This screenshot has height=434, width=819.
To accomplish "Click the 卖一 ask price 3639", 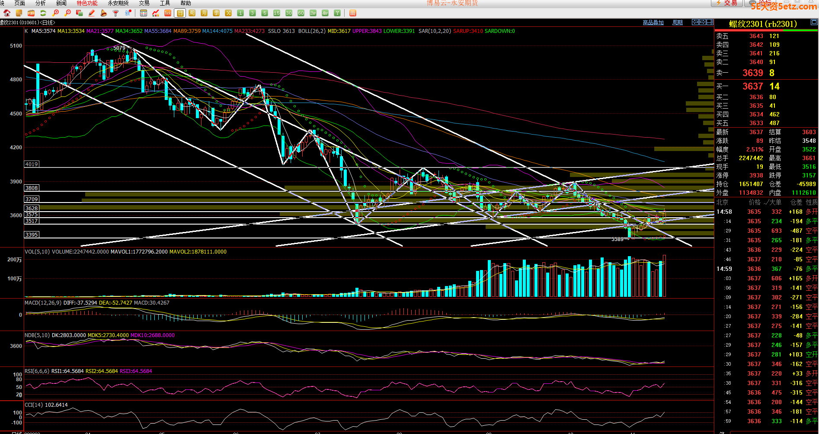I will coord(753,73).
